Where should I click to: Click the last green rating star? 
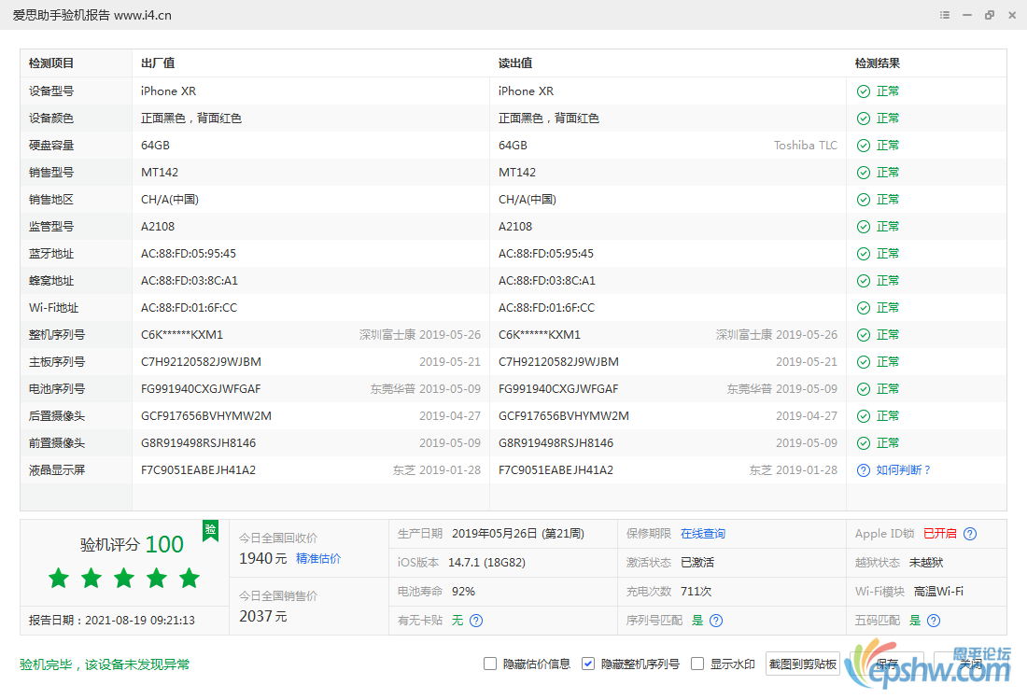[x=190, y=578]
